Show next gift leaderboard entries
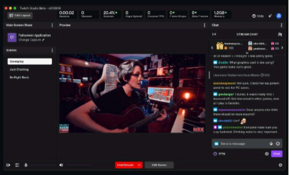 282,48
